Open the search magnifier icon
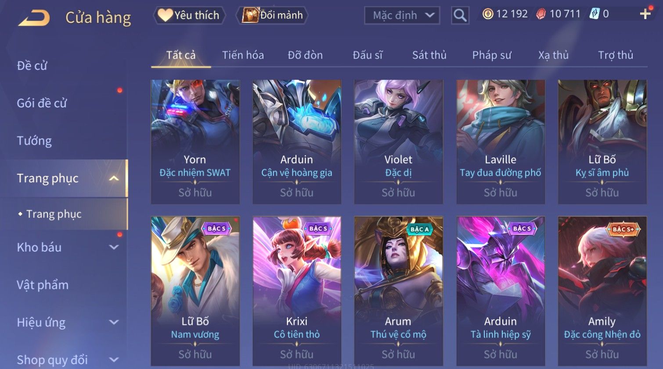Viewport: 663px width, 369px height. coord(460,15)
